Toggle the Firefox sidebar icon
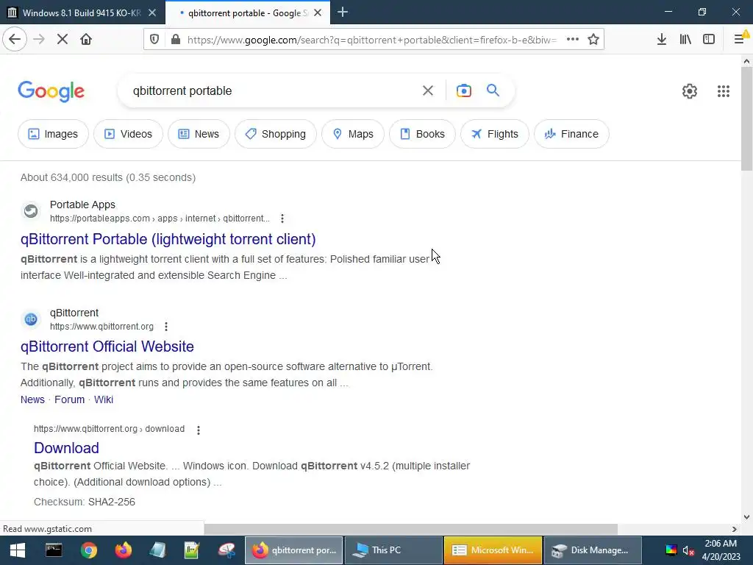The image size is (753, 565). coord(709,40)
